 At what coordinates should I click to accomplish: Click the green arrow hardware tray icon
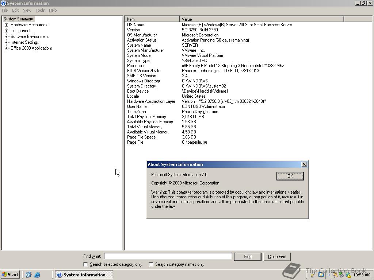341,275
